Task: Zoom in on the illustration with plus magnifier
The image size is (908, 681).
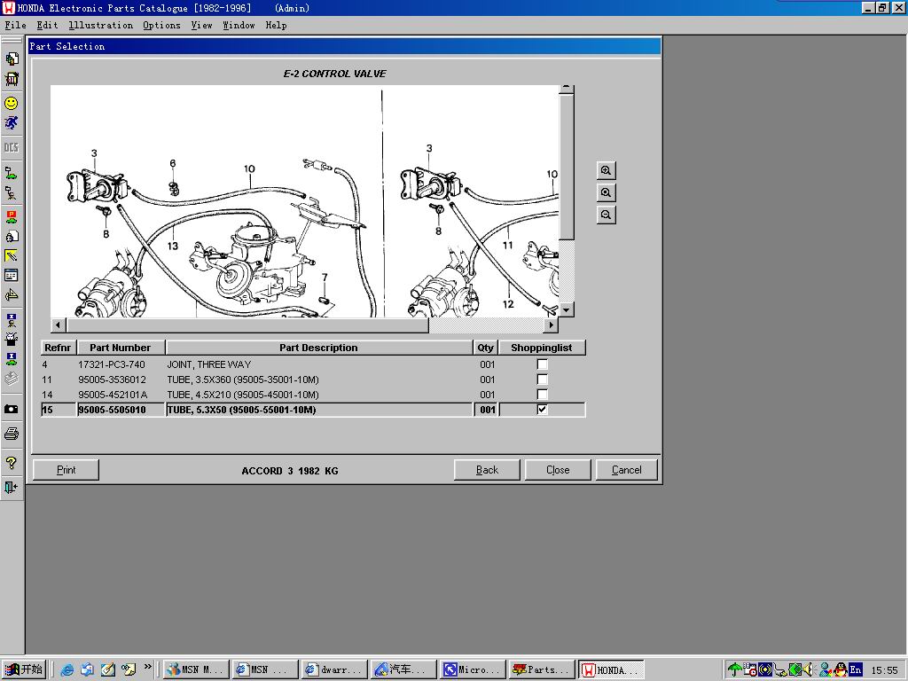Action: pyautogui.click(x=606, y=170)
